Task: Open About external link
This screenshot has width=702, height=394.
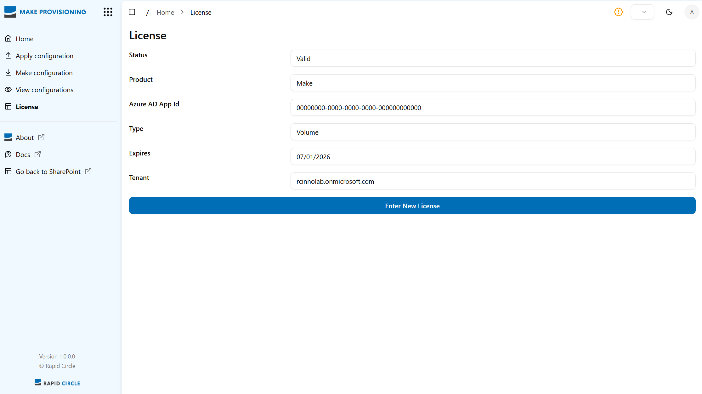Action: click(25, 138)
